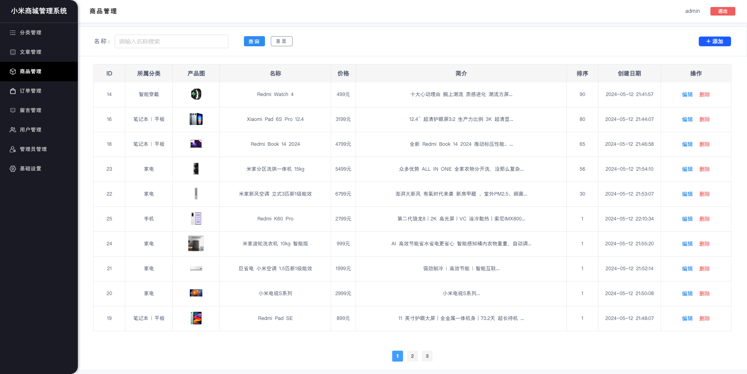
Task: Click the 管理员管理 admin lock icon
Action: [13, 149]
